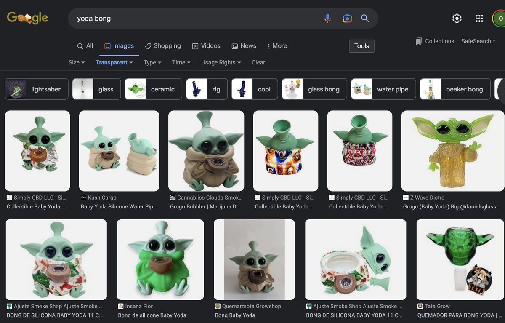The width and height of the screenshot is (505, 323).
Task: Open Z Wave Distro glass Grogu rig image
Action: pyautogui.click(x=453, y=151)
